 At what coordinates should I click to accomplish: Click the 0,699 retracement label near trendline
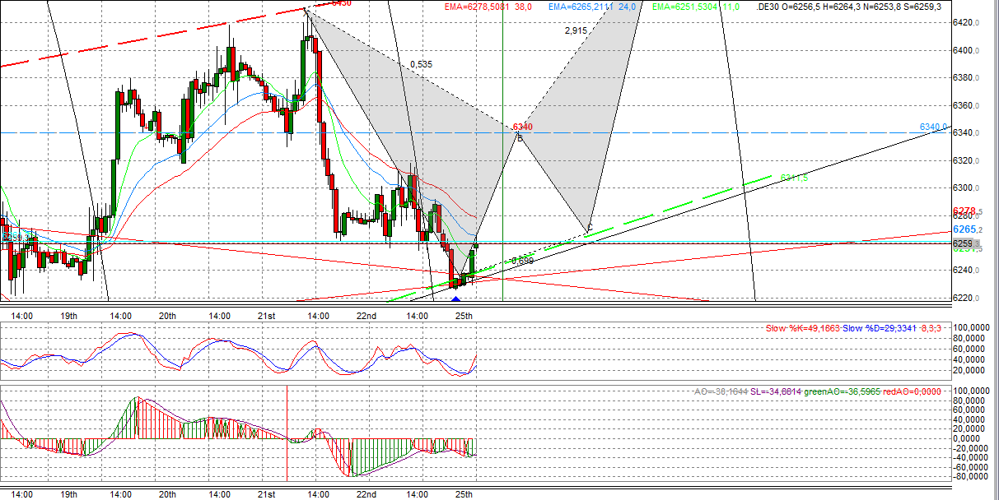[x=522, y=261]
